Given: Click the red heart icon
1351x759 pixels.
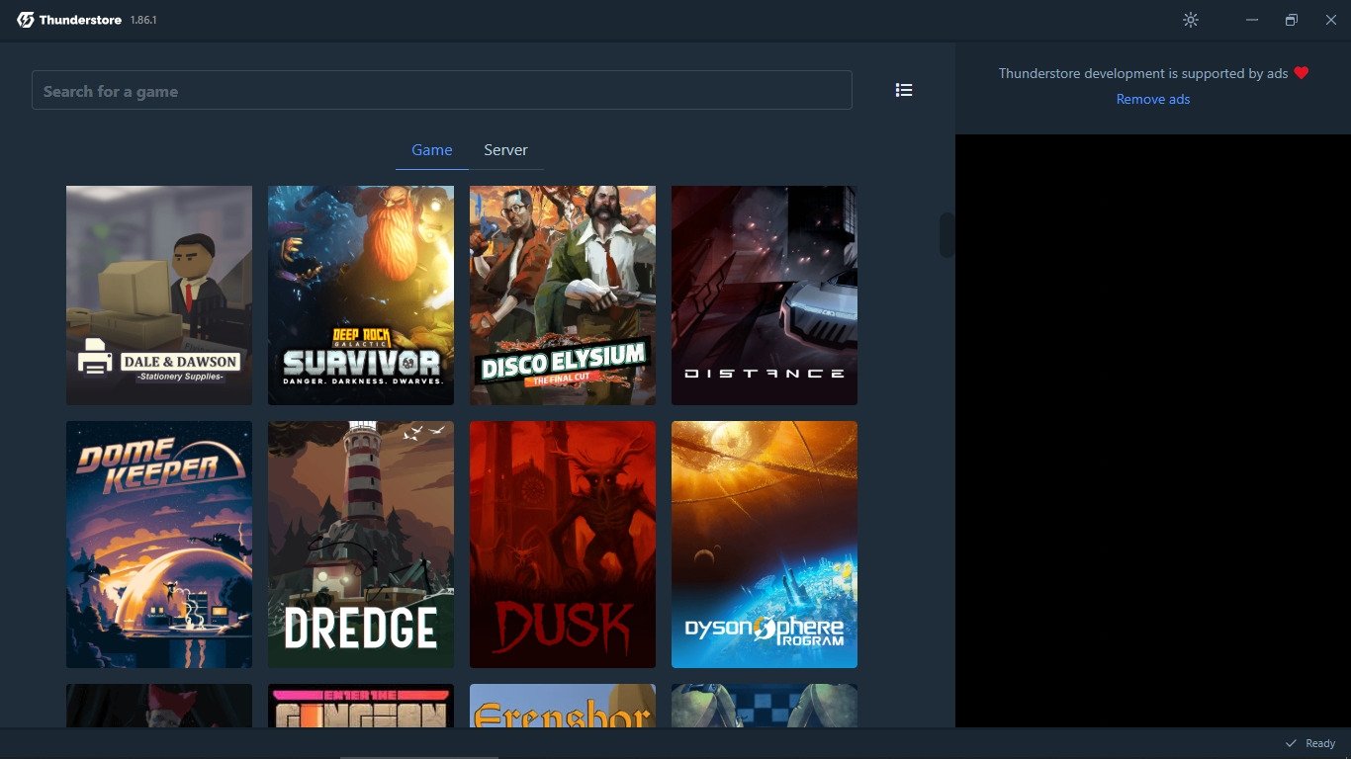Looking at the screenshot, I should [1302, 73].
